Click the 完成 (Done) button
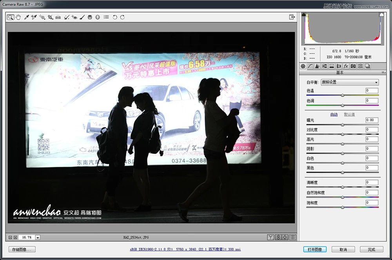 [372, 249]
